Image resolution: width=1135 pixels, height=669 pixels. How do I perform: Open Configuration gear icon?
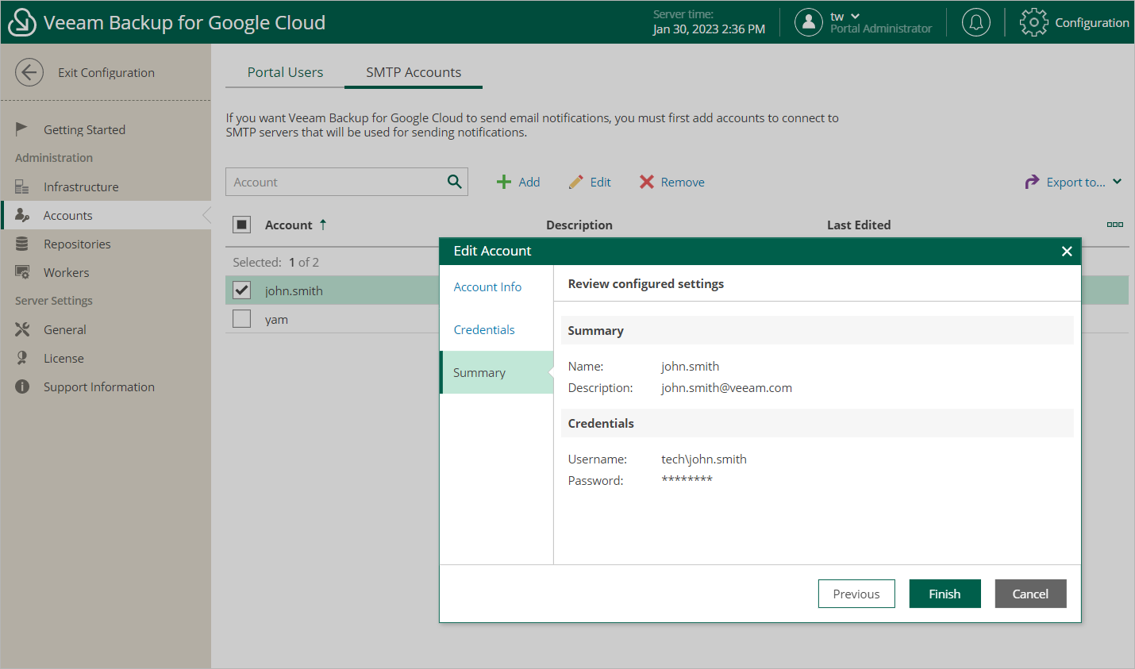coord(1033,22)
